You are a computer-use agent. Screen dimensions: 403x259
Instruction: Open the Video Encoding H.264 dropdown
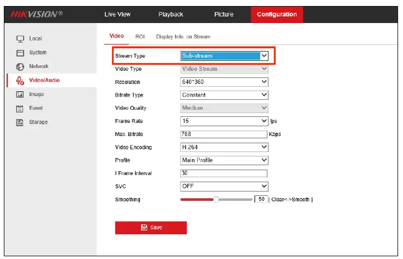click(224, 147)
